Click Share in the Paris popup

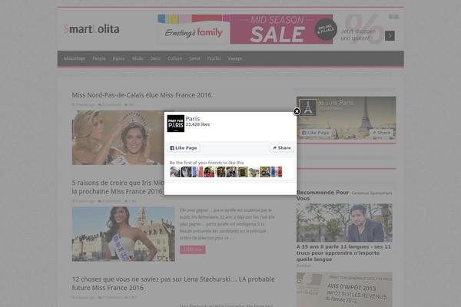pyautogui.click(x=282, y=148)
